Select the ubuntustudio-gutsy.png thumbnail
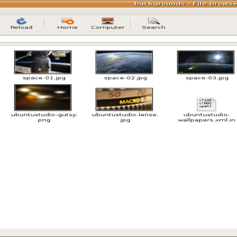Viewport: 237px width, 237px height. (43, 97)
